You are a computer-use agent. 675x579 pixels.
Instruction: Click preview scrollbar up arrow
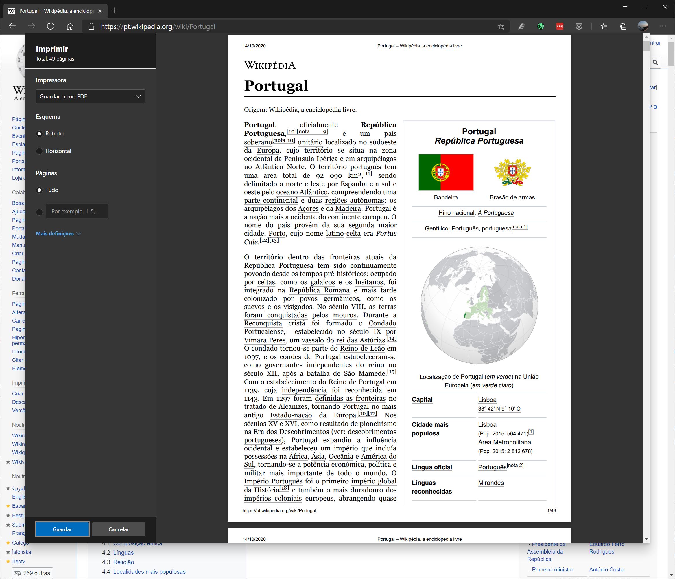(x=646, y=38)
